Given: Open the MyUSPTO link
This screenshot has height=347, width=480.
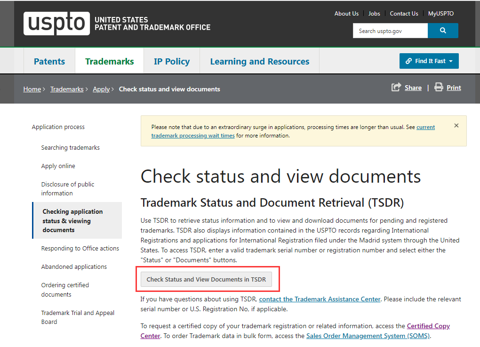Looking at the screenshot, I should [x=440, y=14].
